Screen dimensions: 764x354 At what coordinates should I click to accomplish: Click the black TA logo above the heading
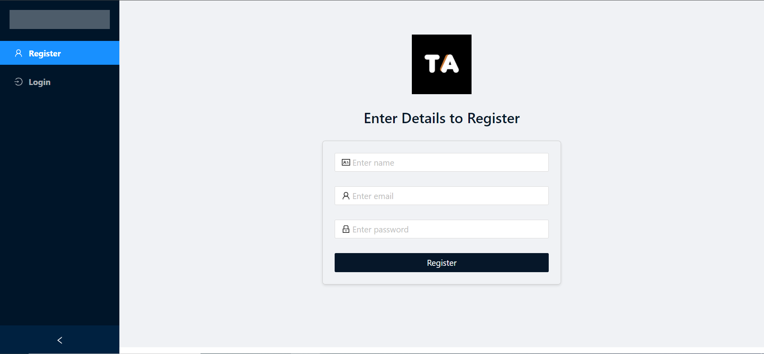pos(441,64)
